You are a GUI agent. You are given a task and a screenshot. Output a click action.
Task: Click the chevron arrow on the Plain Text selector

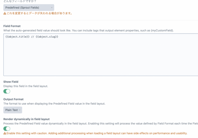(20, 110)
